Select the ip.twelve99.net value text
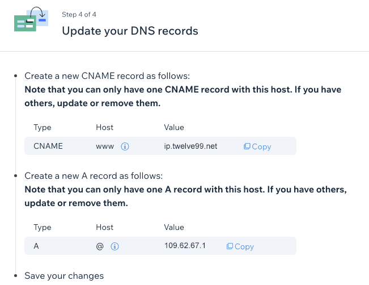The image size is (369, 285). (190, 146)
